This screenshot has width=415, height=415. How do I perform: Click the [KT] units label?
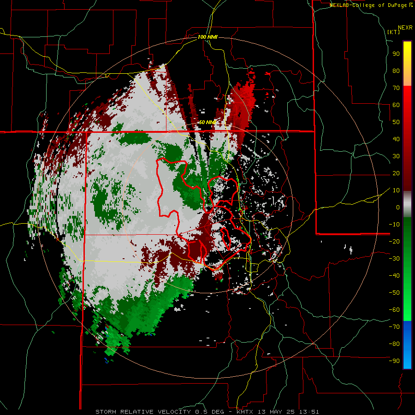tap(394, 32)
